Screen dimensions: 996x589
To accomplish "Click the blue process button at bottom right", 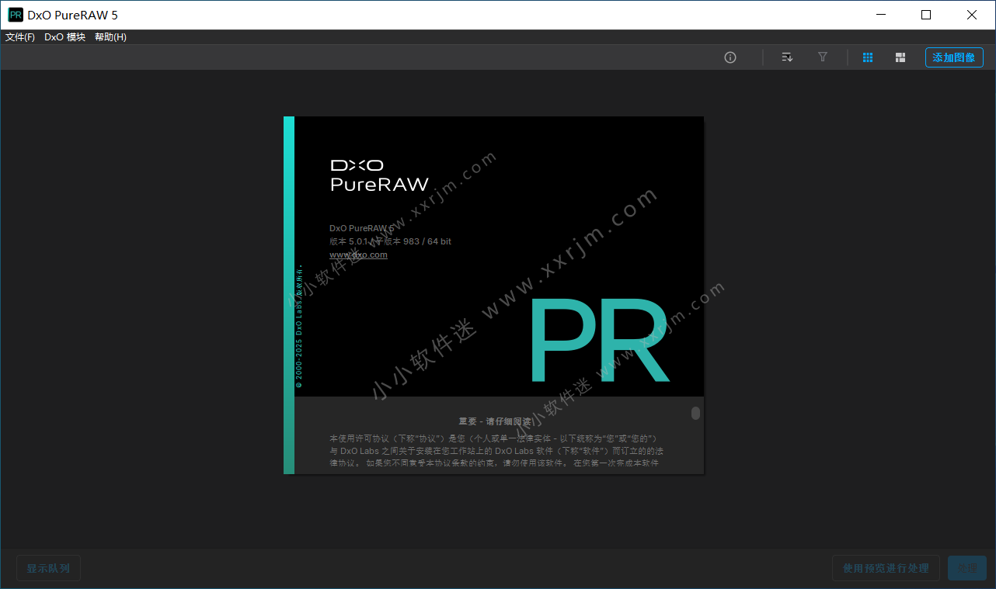I will 967,568.
